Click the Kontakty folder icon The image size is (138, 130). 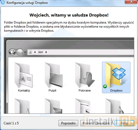pyautogui.click(x=23, y=75)
